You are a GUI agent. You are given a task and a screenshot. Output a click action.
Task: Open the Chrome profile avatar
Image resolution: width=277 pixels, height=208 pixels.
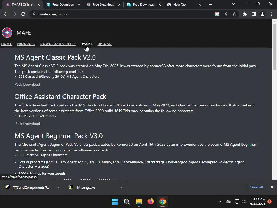(x=262, y=14)
